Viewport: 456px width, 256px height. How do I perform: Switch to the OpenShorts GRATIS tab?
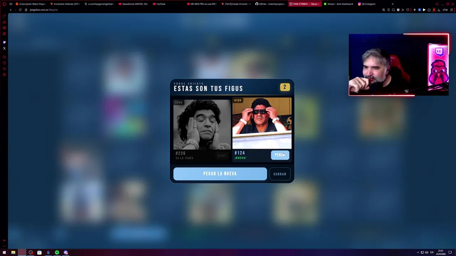pyautogui.click(x=133, y=4)
